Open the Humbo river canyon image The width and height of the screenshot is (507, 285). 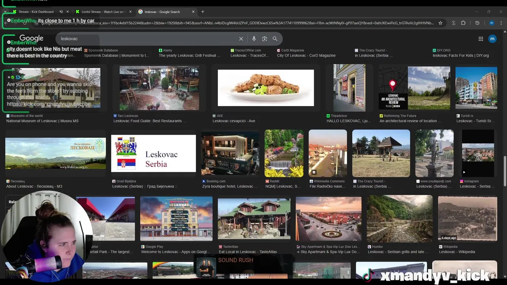400,218
